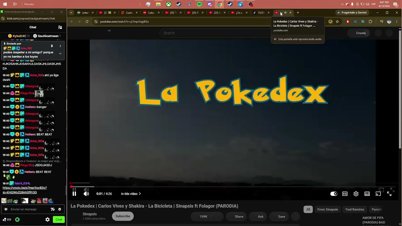Open Spotify from the taskbar
402x226 pixels.
tap(199, 4)
